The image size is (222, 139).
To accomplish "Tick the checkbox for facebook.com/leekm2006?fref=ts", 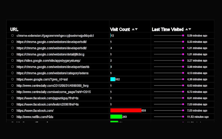I will (x=12, y=104).
